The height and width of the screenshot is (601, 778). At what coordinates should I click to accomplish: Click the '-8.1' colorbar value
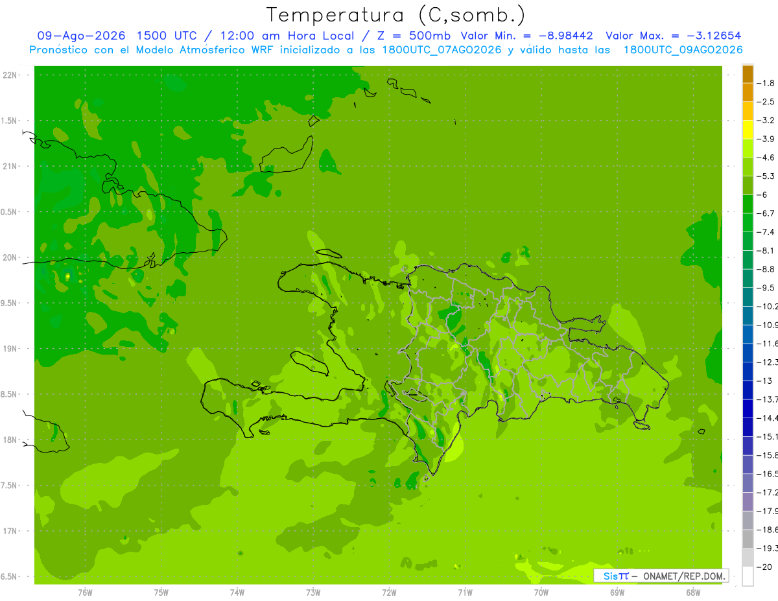pyautogui.click(x=767, y=250)
